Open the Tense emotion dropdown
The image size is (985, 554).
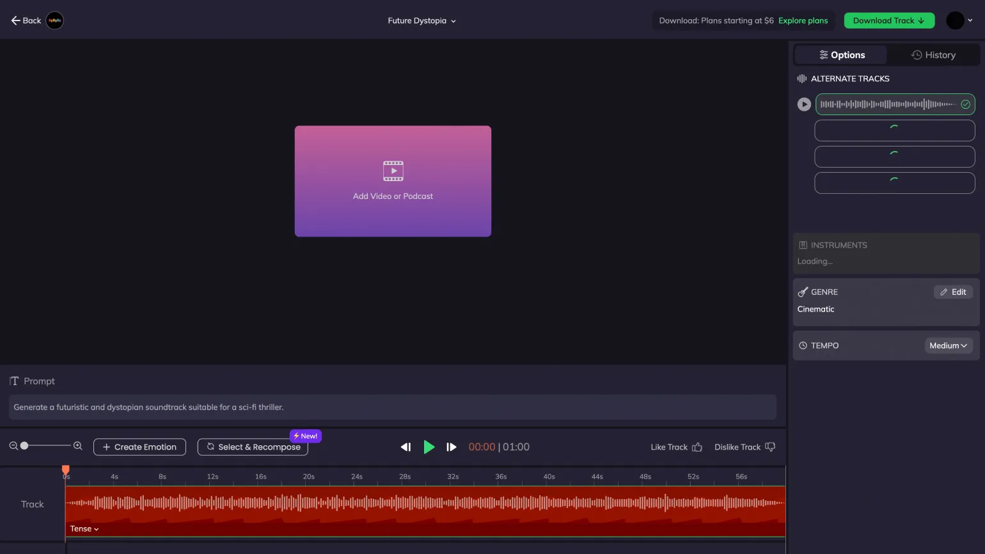coord(84,529)
